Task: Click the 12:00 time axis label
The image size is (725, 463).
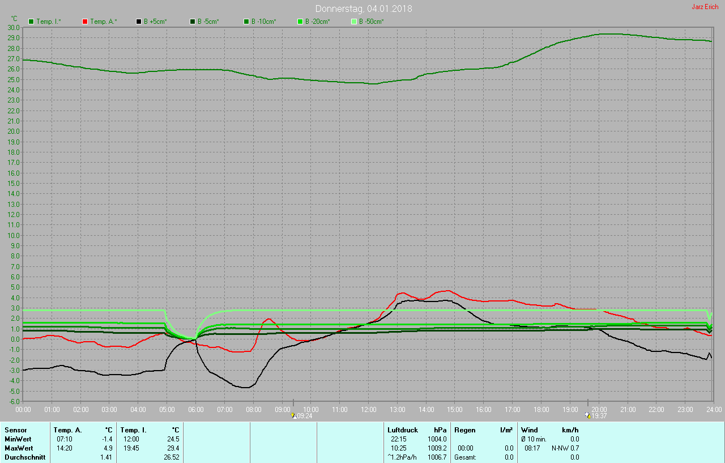Action: [x=368, y=409]
